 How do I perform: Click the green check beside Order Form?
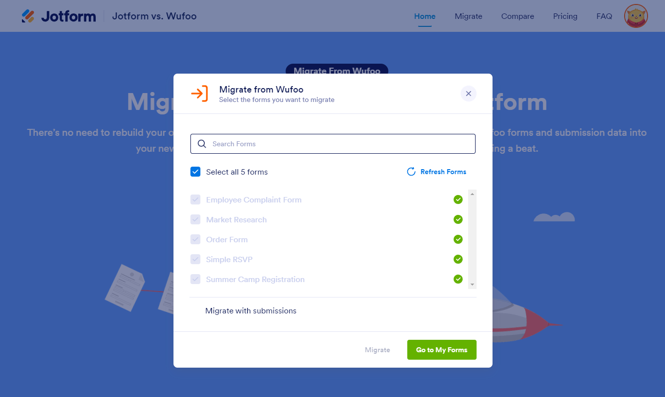click(458, 239)
